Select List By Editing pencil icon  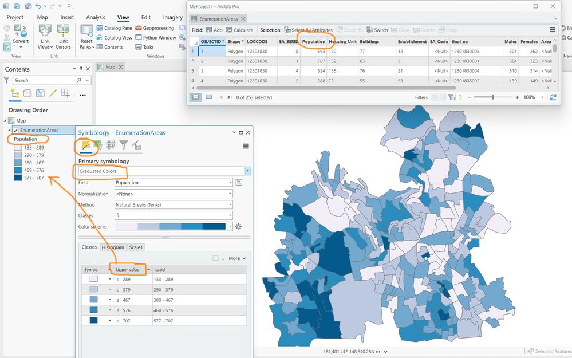tap(53, 93)
